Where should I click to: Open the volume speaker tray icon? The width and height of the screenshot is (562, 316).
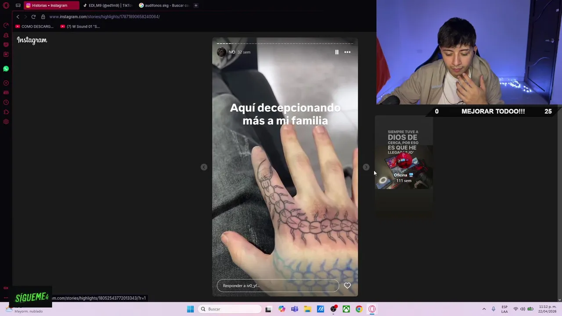522,309
